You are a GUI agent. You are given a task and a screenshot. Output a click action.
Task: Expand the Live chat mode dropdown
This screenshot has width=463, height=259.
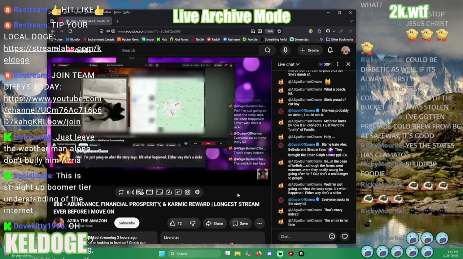pyautogui.click(x=288, y=64)
